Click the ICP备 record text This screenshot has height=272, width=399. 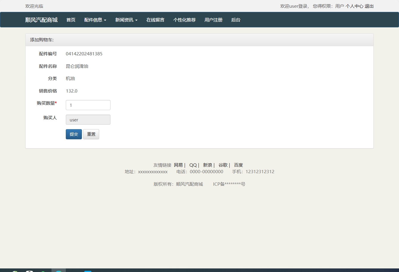coord(229,184)
